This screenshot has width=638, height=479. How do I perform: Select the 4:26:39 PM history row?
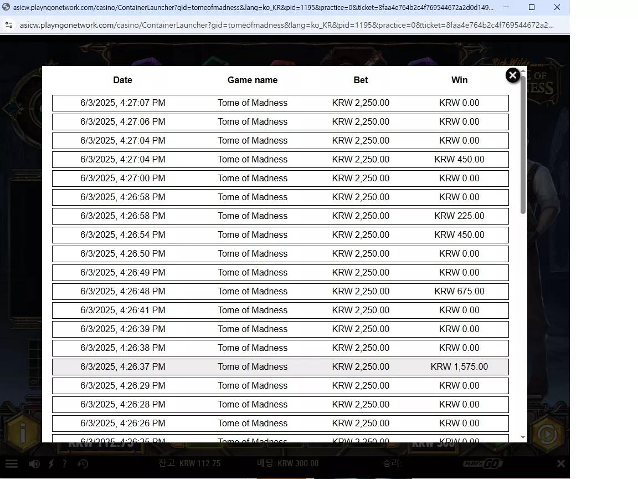280,329
